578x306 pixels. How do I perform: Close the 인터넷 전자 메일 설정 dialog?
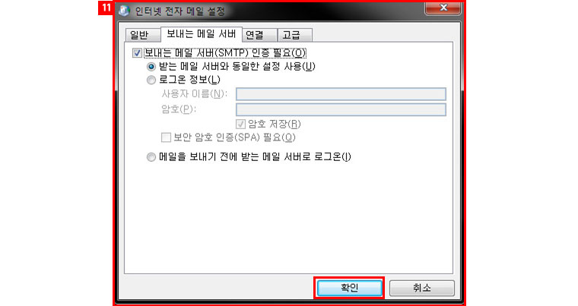click(443, 8)
